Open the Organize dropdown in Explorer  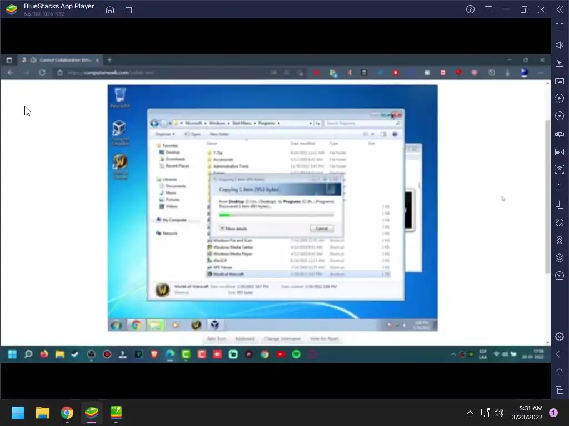164,134
